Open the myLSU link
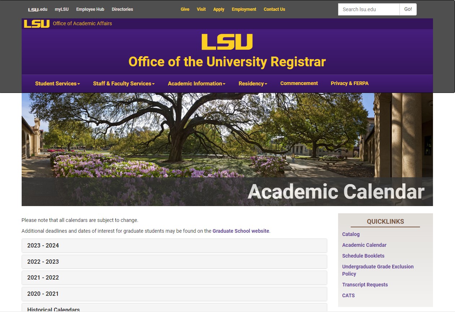This screenshot has height=312, width=455. click(62, 9)
